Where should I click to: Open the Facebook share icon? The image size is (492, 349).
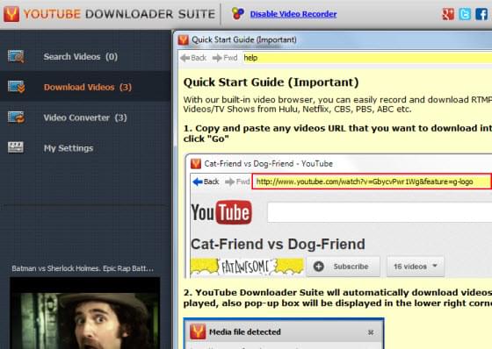(481, 14)
